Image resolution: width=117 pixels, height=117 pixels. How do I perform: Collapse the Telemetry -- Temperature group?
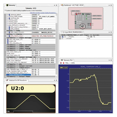click(5, 68)
